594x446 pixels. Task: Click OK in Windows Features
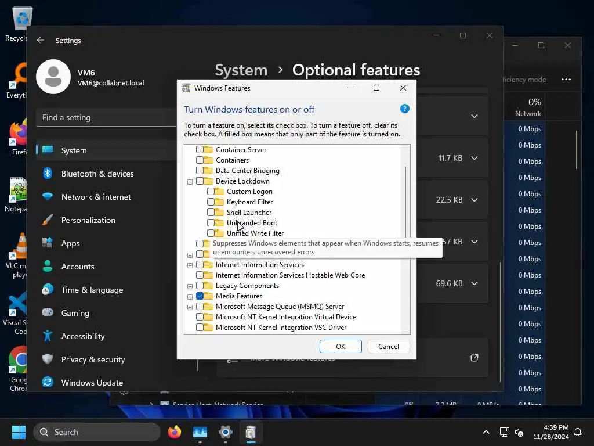tap(341, 346)
